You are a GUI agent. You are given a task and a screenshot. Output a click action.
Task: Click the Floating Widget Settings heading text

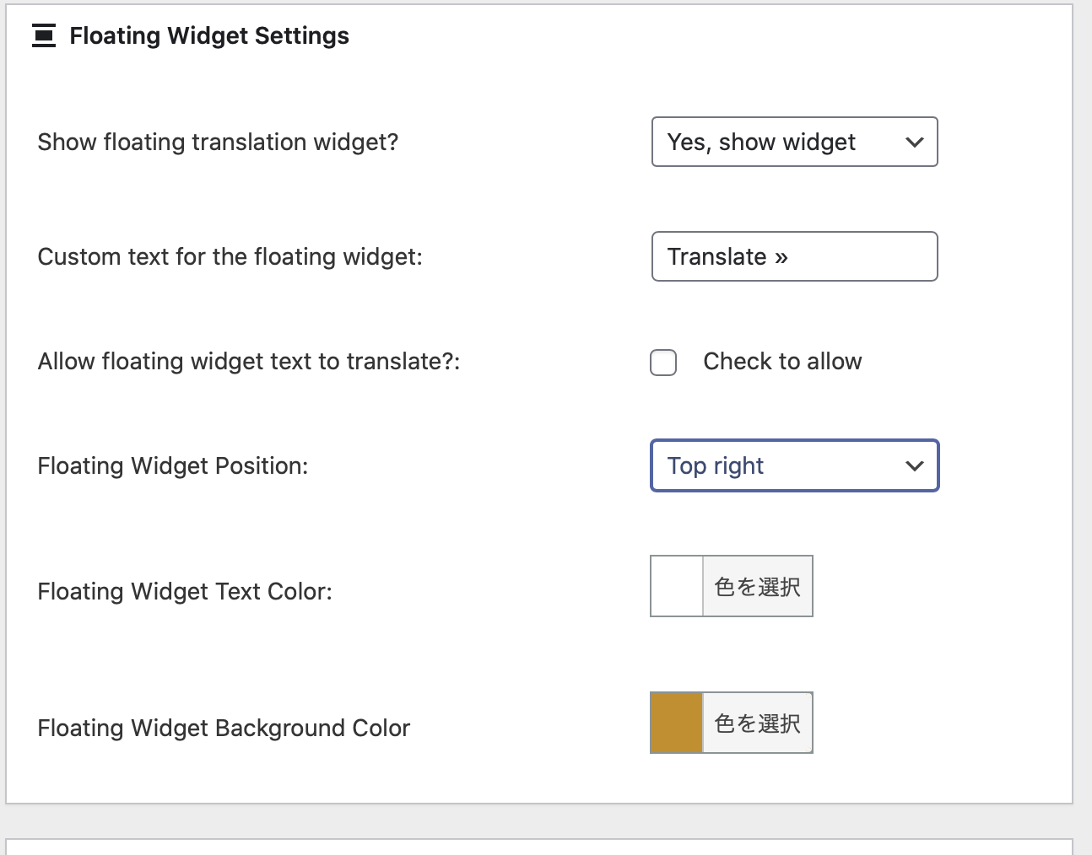pos(209,36)
